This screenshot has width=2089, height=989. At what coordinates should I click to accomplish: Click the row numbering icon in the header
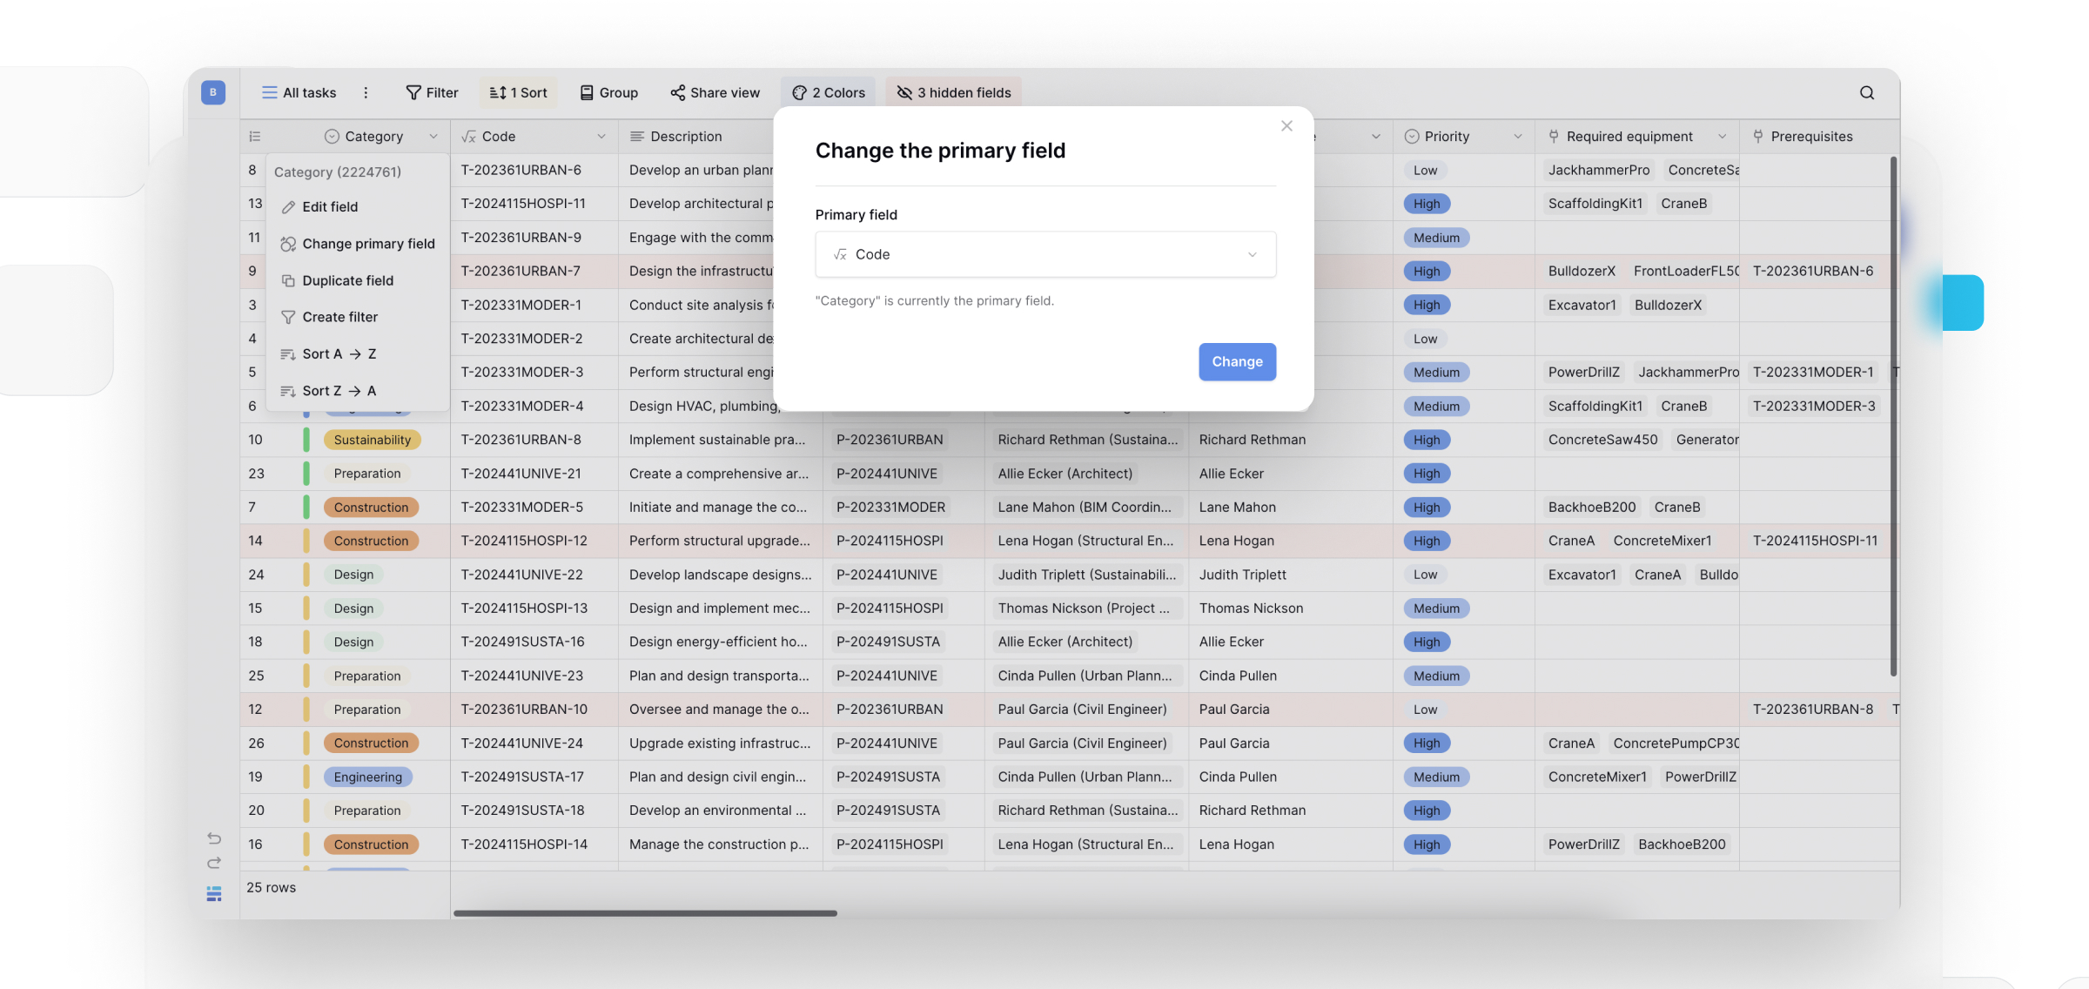point(254,137)
